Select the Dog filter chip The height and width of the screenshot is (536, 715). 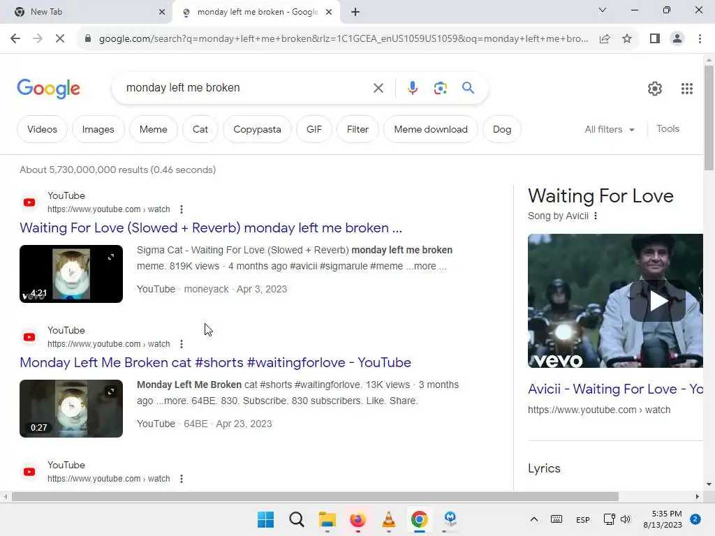tap(502, 129)
